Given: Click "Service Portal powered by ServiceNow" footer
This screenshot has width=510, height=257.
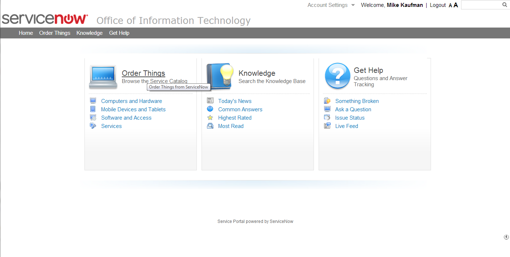Looking at the screenshot, I should pyautogui.click(x=255, y=221).
